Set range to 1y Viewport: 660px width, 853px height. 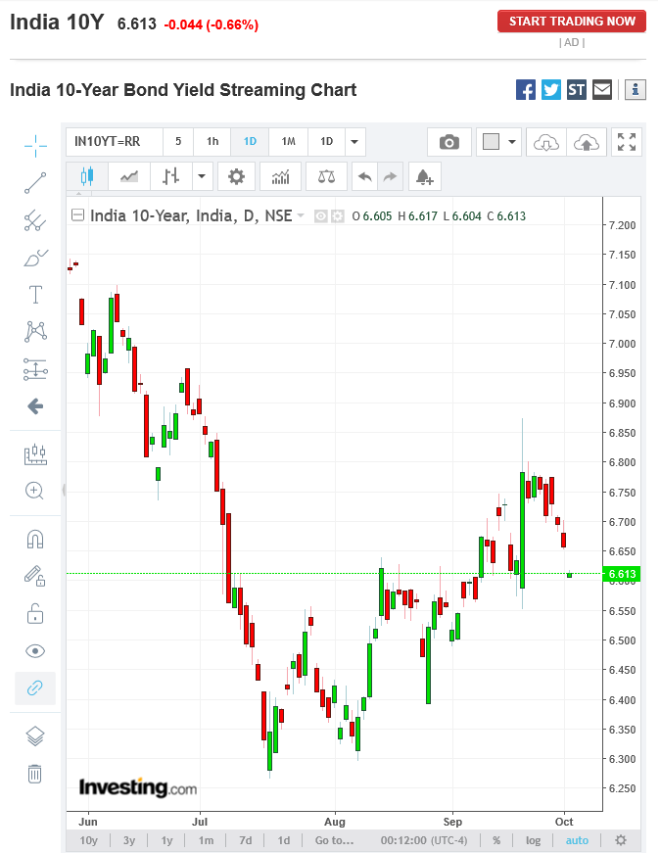coord(167,840)
